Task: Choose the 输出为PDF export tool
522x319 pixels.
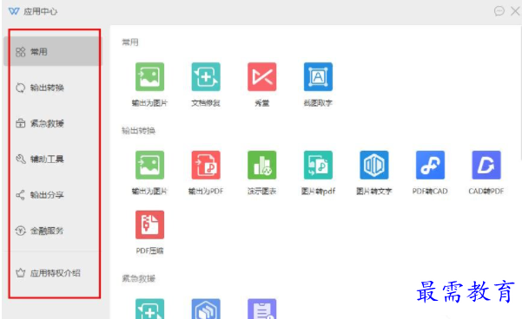Action: click(206, 166)
